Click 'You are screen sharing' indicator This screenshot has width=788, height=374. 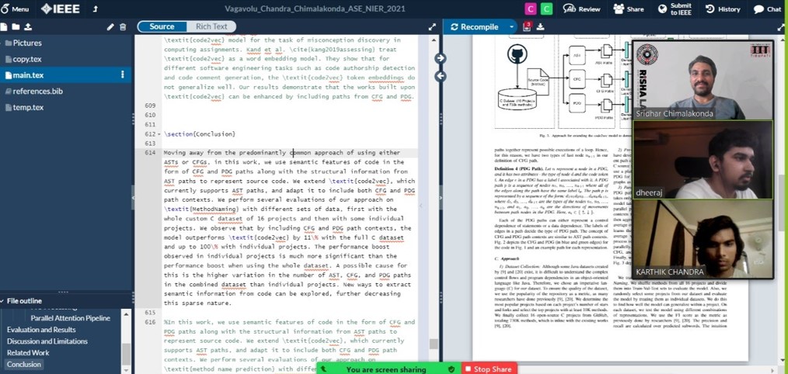386,369
